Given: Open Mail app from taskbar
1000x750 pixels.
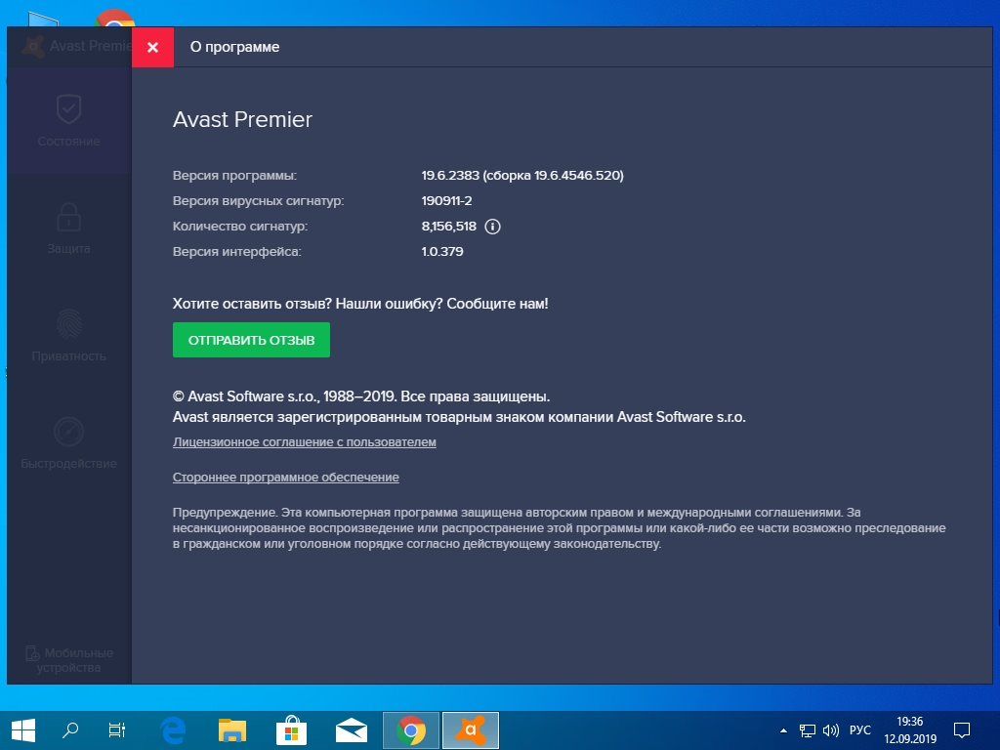Looking at the screenshot, I should click(x=352, y=730).
